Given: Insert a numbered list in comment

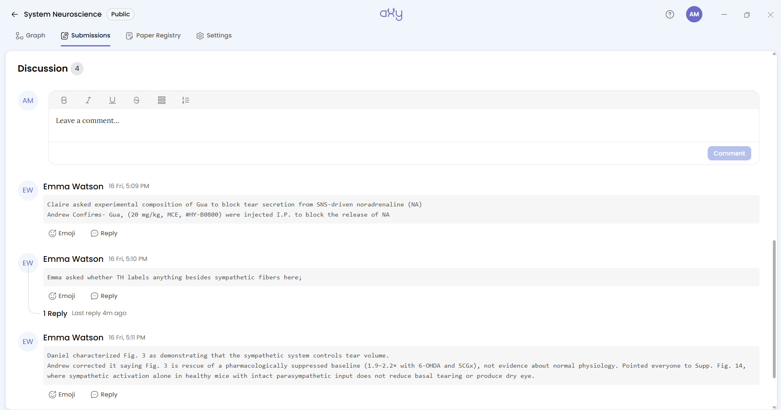Looking at the screenshot, I should (186, 100).
